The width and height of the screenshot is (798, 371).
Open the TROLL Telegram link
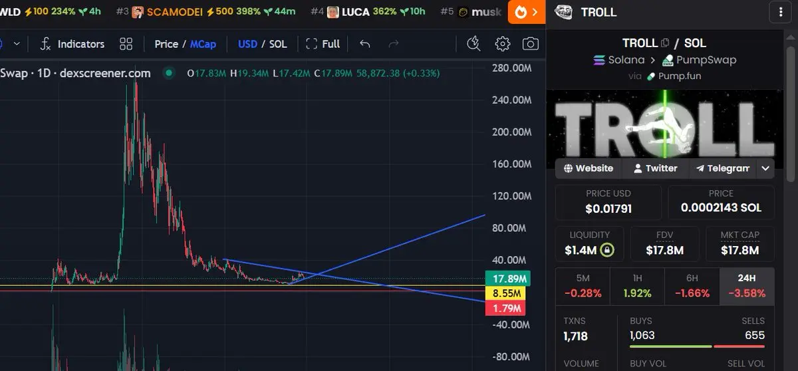(x=722, y=168)
